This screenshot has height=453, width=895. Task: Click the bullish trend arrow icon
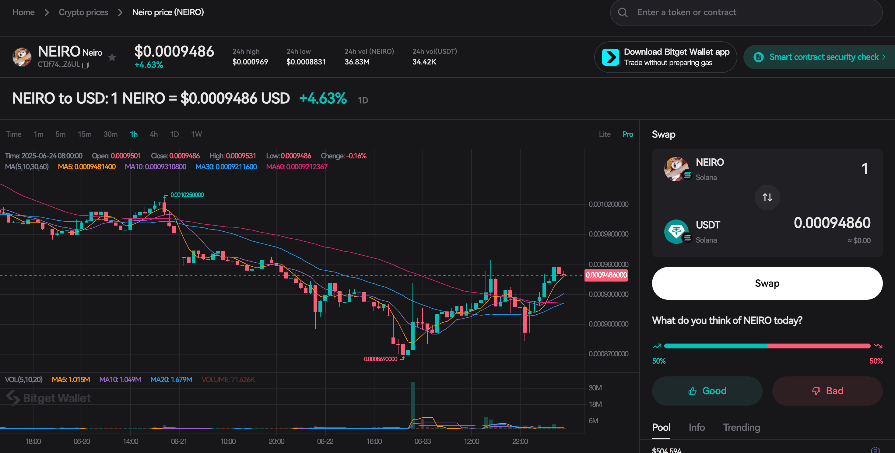click(657, 346)
